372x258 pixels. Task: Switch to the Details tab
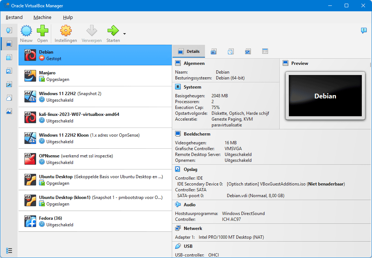point(189,51)
